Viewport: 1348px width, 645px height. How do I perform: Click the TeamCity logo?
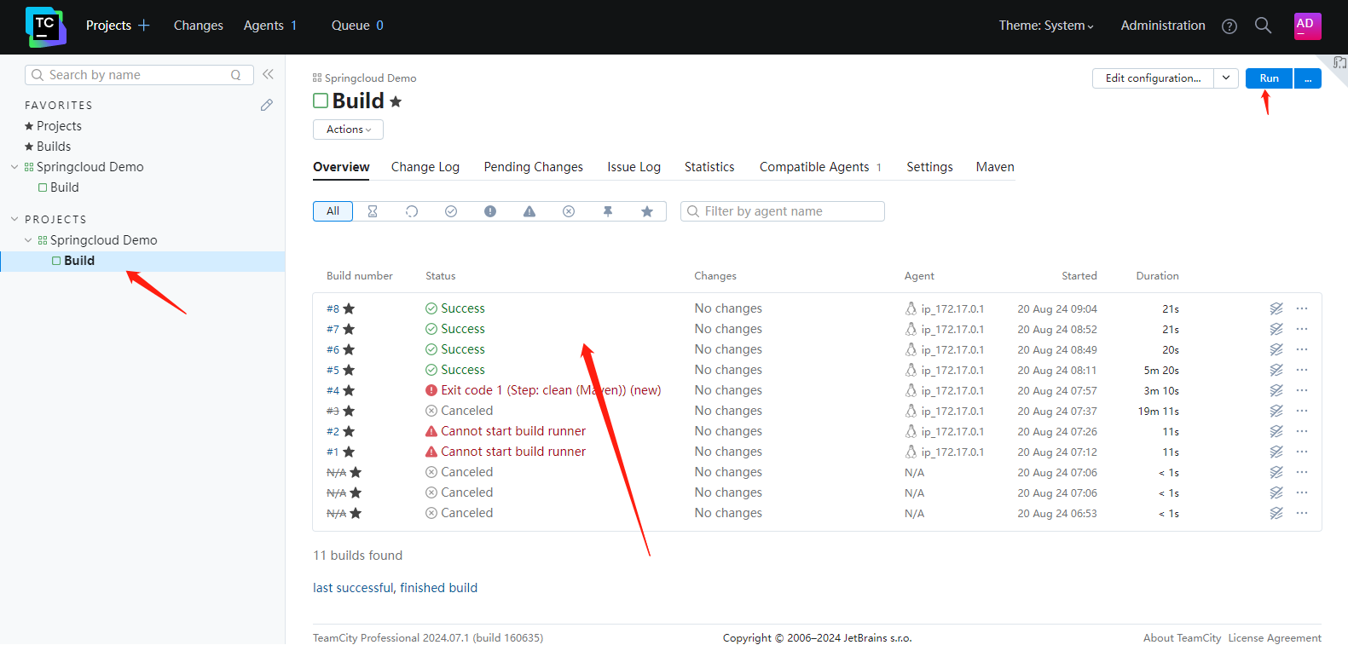tap(45, 26)
